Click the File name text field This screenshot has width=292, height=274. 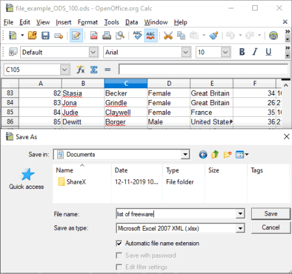[176, 214]
